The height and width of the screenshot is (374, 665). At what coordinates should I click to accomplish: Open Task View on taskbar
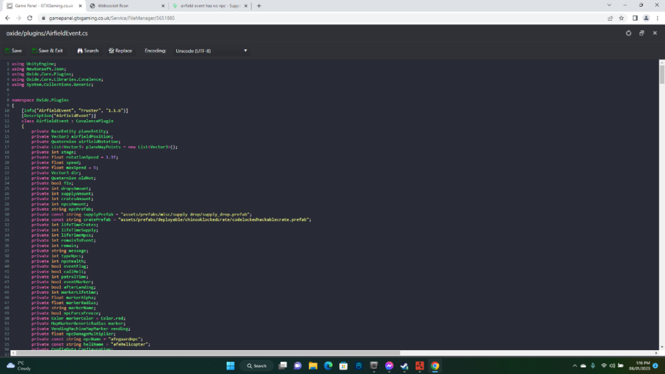pyautogui.click(x=283, y=365)
